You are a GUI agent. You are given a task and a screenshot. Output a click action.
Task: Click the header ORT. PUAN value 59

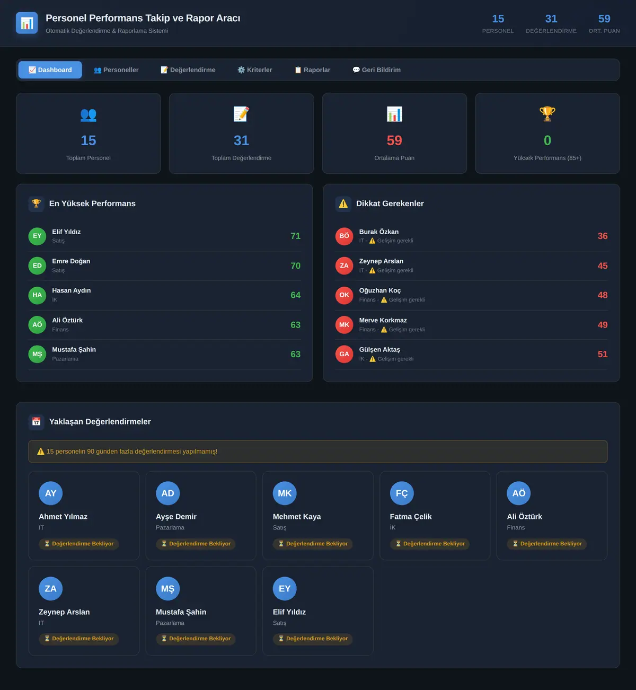[604, 19]
